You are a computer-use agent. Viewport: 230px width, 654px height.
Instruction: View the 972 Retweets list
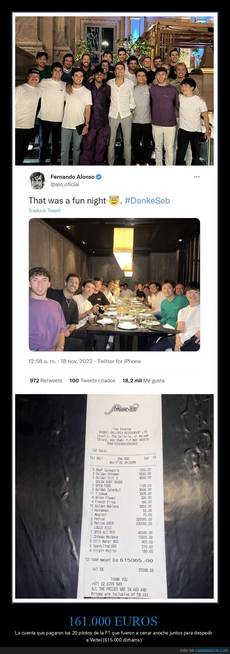pyautogui.click(x=46, y=381)
